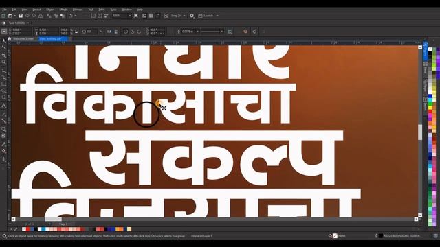Switch to the Welcome Screen tab
440x247 pixels.
point(23,39)
